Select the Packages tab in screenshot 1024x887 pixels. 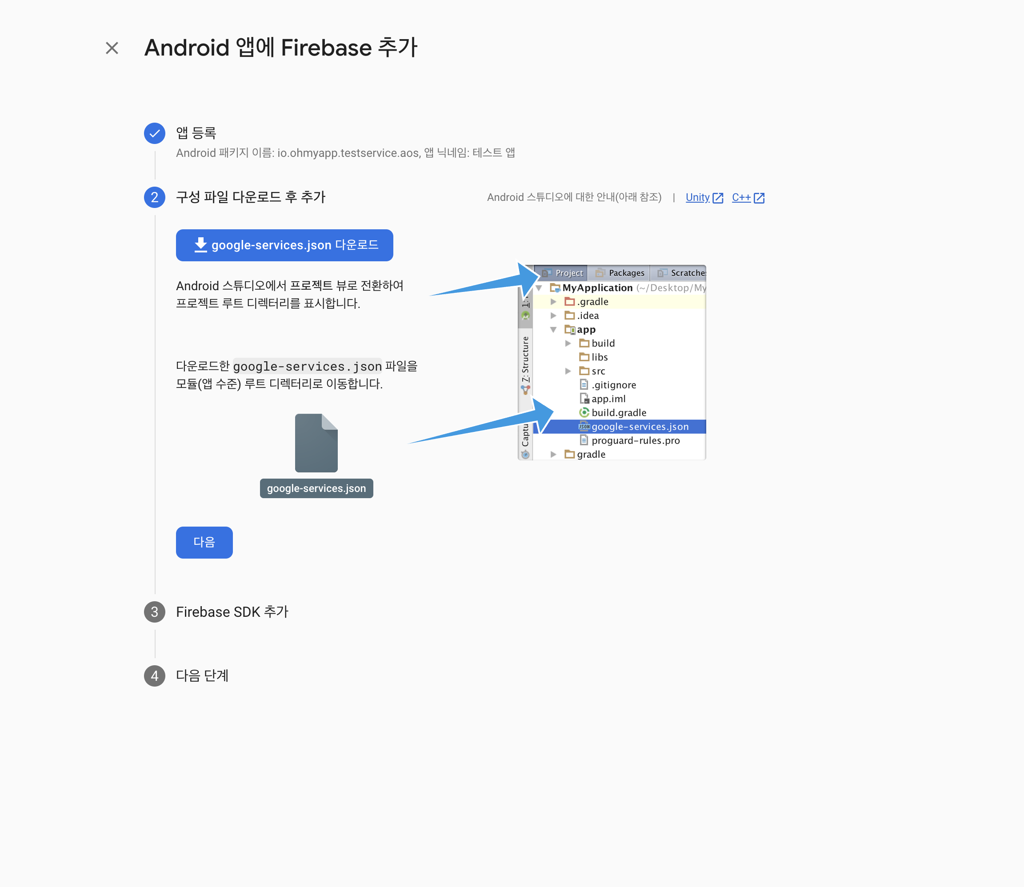620,273
